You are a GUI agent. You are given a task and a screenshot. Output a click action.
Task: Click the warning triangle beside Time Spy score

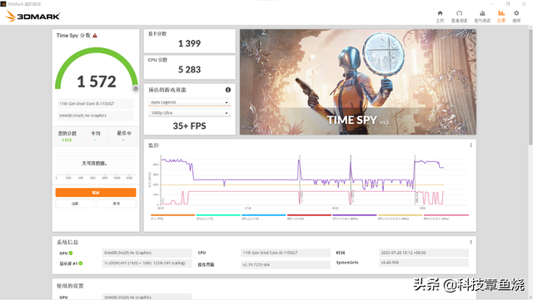point(95,35)
